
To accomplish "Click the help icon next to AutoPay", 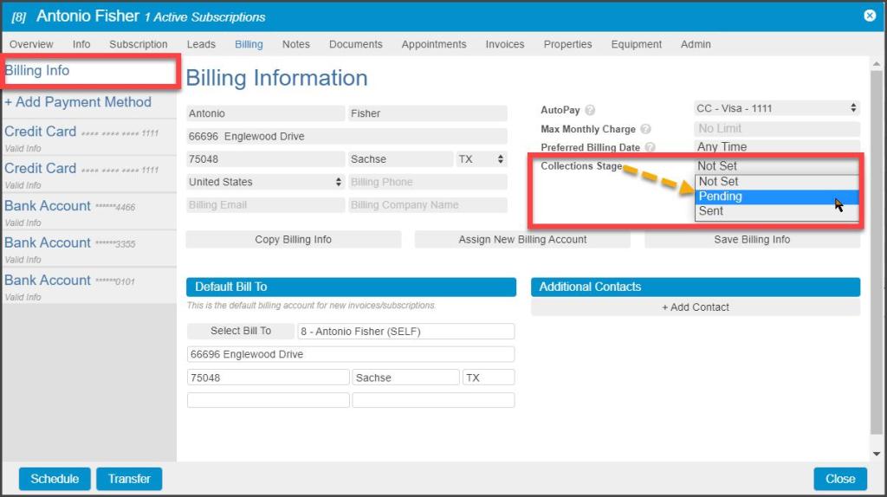I will click(x=590, y=110).
